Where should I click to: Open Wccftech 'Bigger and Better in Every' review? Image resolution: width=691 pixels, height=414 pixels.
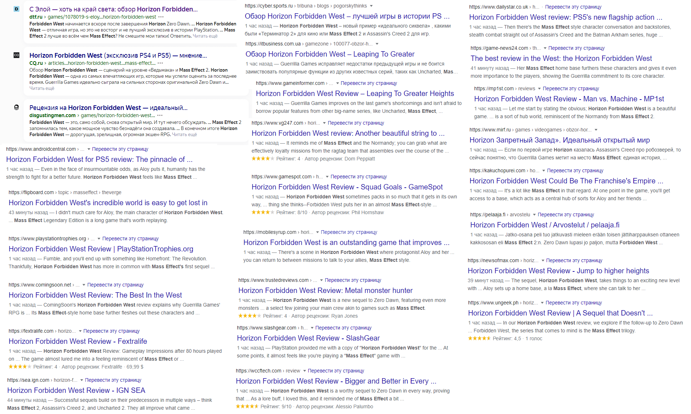pos(336,381)
